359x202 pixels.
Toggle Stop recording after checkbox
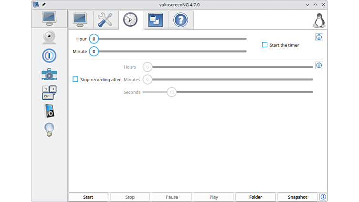click(x=75, y=79)
